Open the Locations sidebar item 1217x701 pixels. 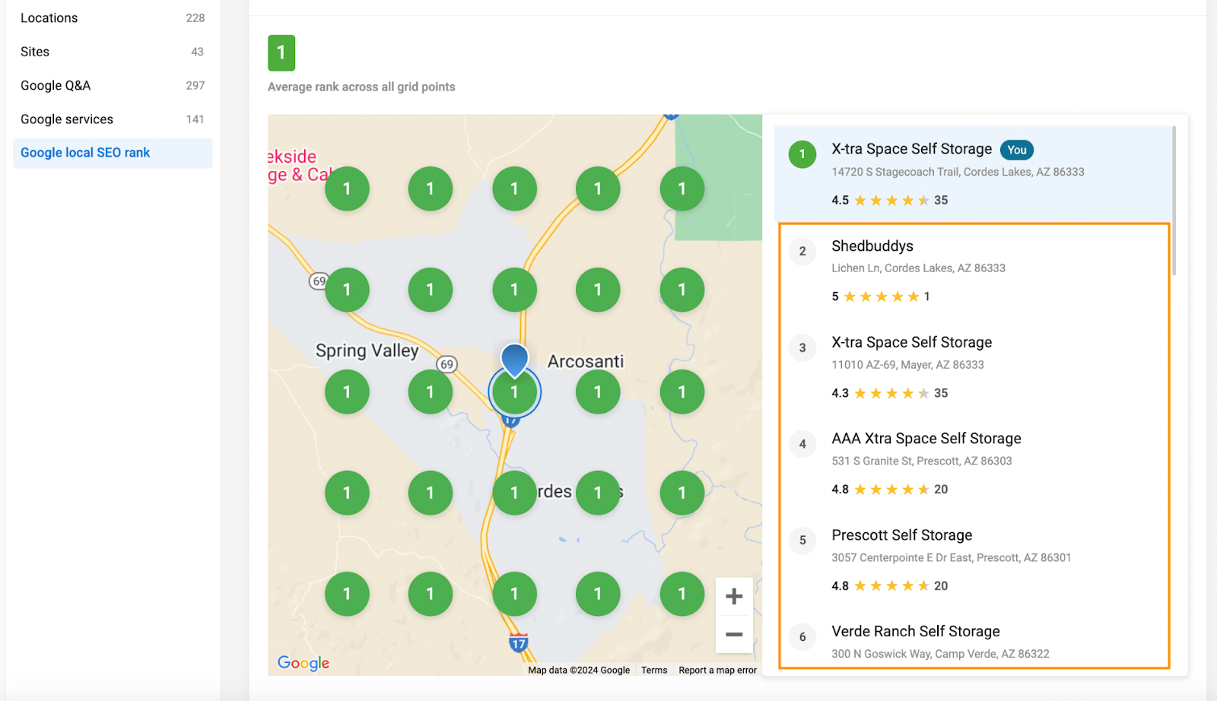[113, 17]
